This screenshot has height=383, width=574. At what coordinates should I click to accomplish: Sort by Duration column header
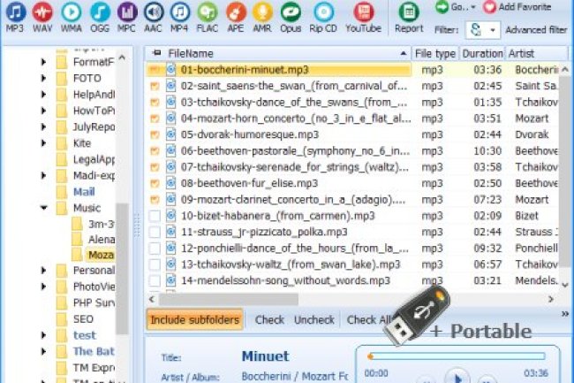coord(482,53)
